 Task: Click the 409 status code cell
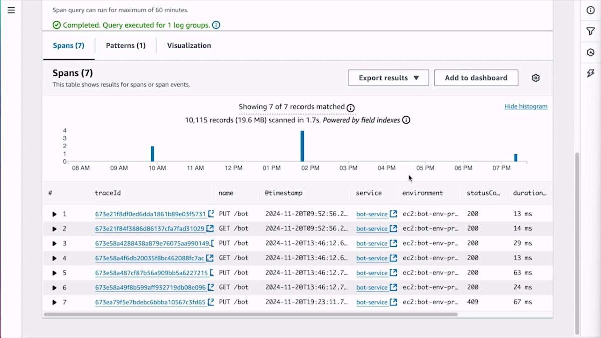pyautogui.click(x=472, y=302)
